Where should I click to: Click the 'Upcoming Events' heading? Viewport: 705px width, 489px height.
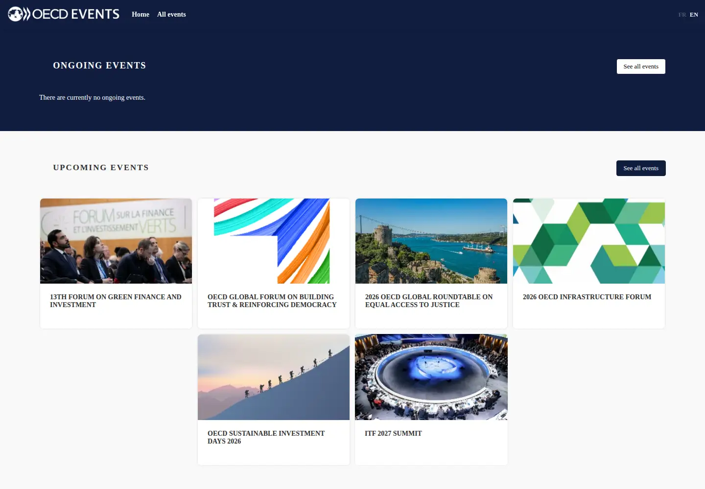(x=101, y=167)
